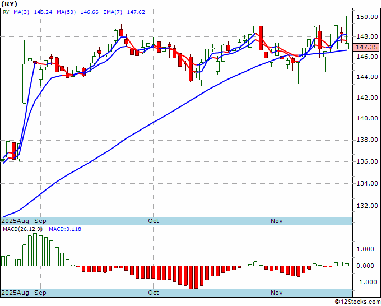Click the 150.00 price axis label
This screenshot has height=306, width=381.
[367, 17]
